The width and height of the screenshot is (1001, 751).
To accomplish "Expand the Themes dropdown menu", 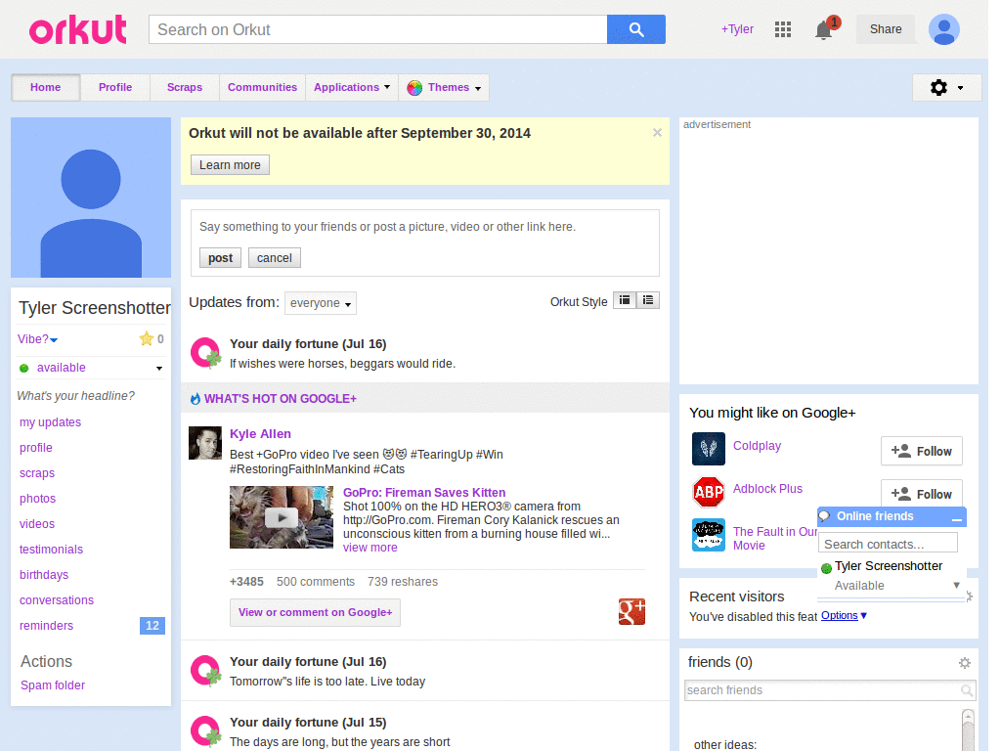I will coord(478,89).
